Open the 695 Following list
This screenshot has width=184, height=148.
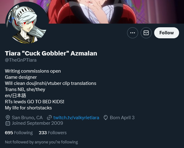click(19, 133)
